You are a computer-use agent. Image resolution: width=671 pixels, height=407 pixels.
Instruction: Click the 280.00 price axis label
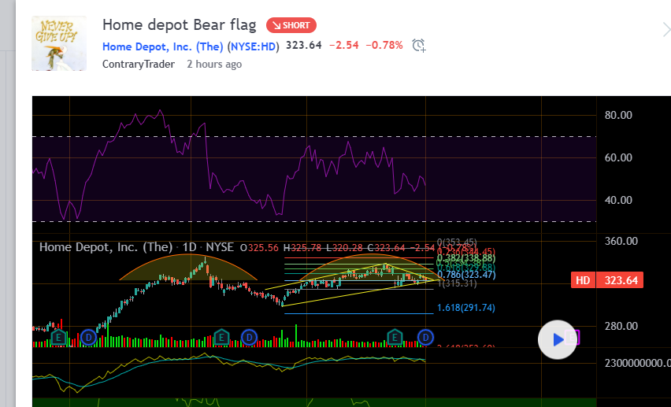[621, 326]
